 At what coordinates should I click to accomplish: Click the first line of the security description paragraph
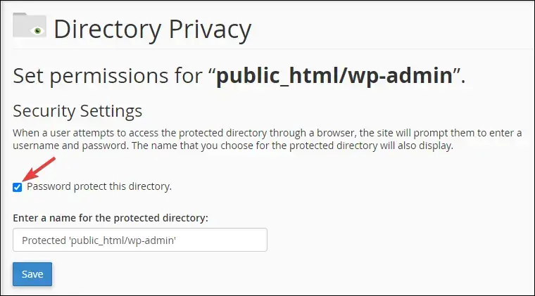tap(267, 133)
